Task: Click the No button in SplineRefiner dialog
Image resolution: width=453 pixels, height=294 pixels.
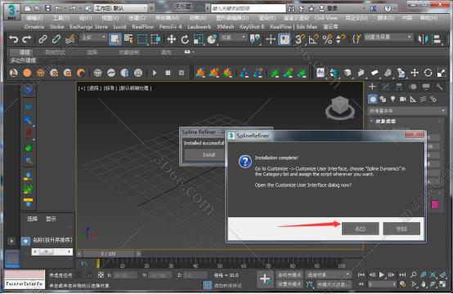Action: pos(401,229)
